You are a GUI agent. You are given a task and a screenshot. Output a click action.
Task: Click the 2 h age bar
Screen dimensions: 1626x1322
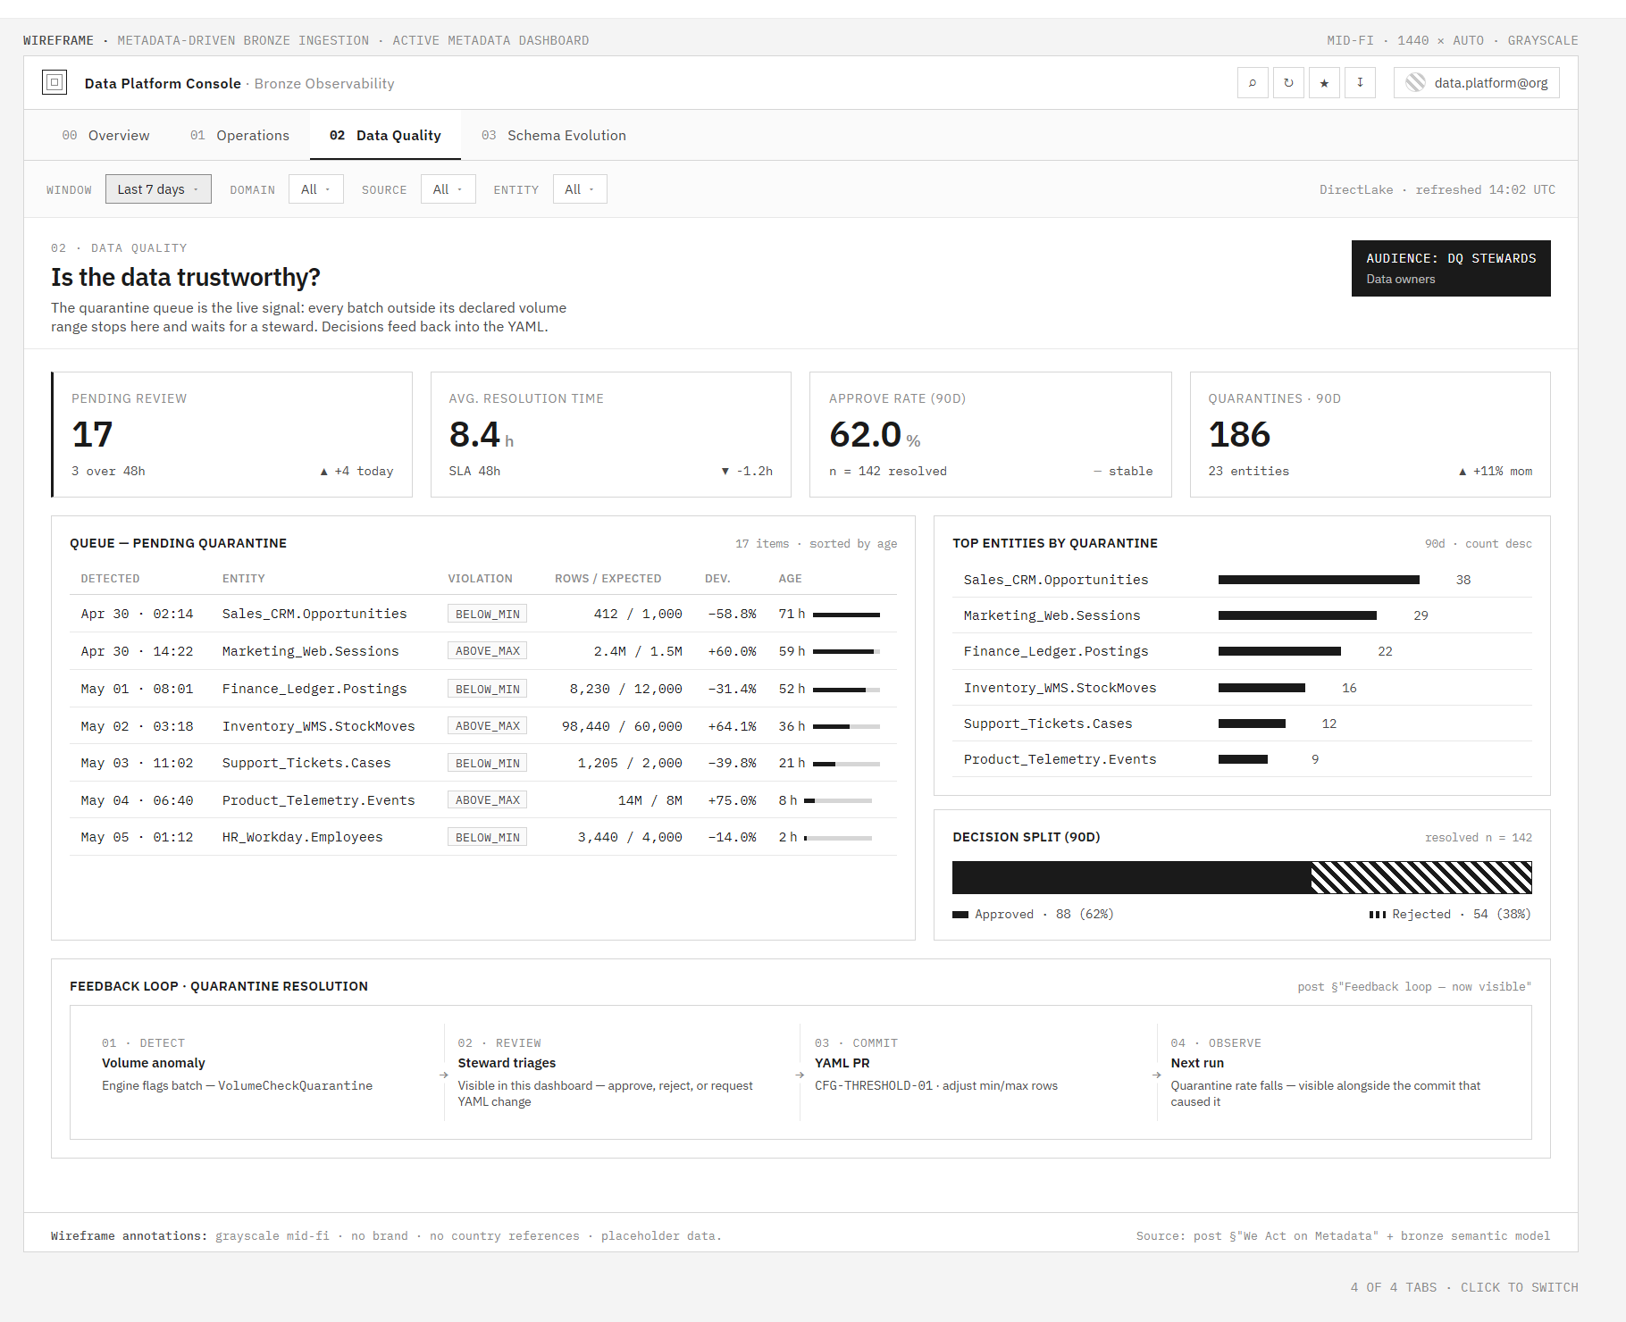tap(838, 838)
